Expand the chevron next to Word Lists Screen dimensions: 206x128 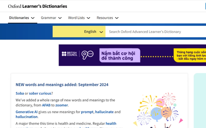click(89, 18)
